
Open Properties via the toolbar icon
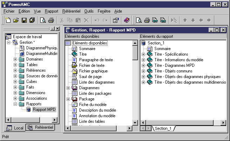coord(116,20)
